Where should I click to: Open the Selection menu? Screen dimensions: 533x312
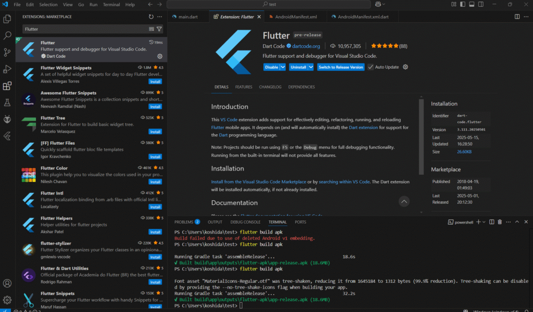click(x=48, y=5)
